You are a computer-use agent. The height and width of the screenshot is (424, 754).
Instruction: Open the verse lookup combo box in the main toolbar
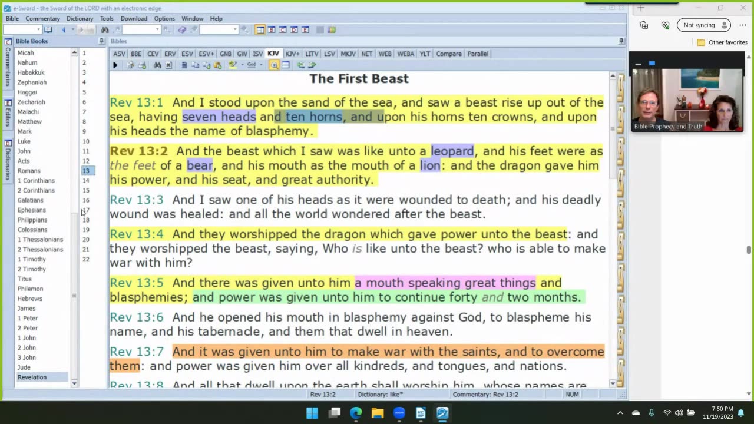coord(22,29)
